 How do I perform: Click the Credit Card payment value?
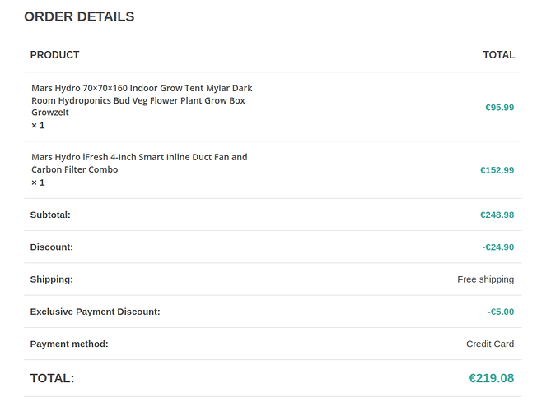[x=489, y=344]
